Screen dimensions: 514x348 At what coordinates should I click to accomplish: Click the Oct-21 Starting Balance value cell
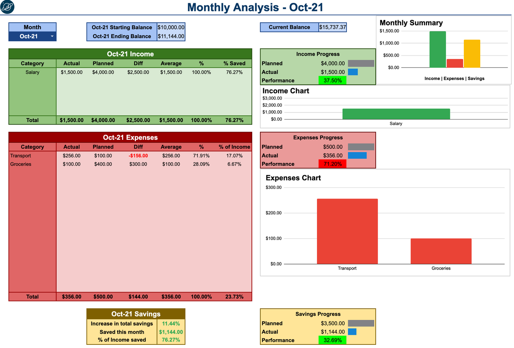click(x=171, y=27)
